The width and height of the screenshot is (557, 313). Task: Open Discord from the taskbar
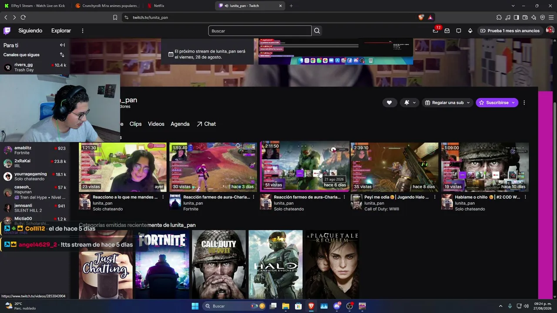[337, 306]
